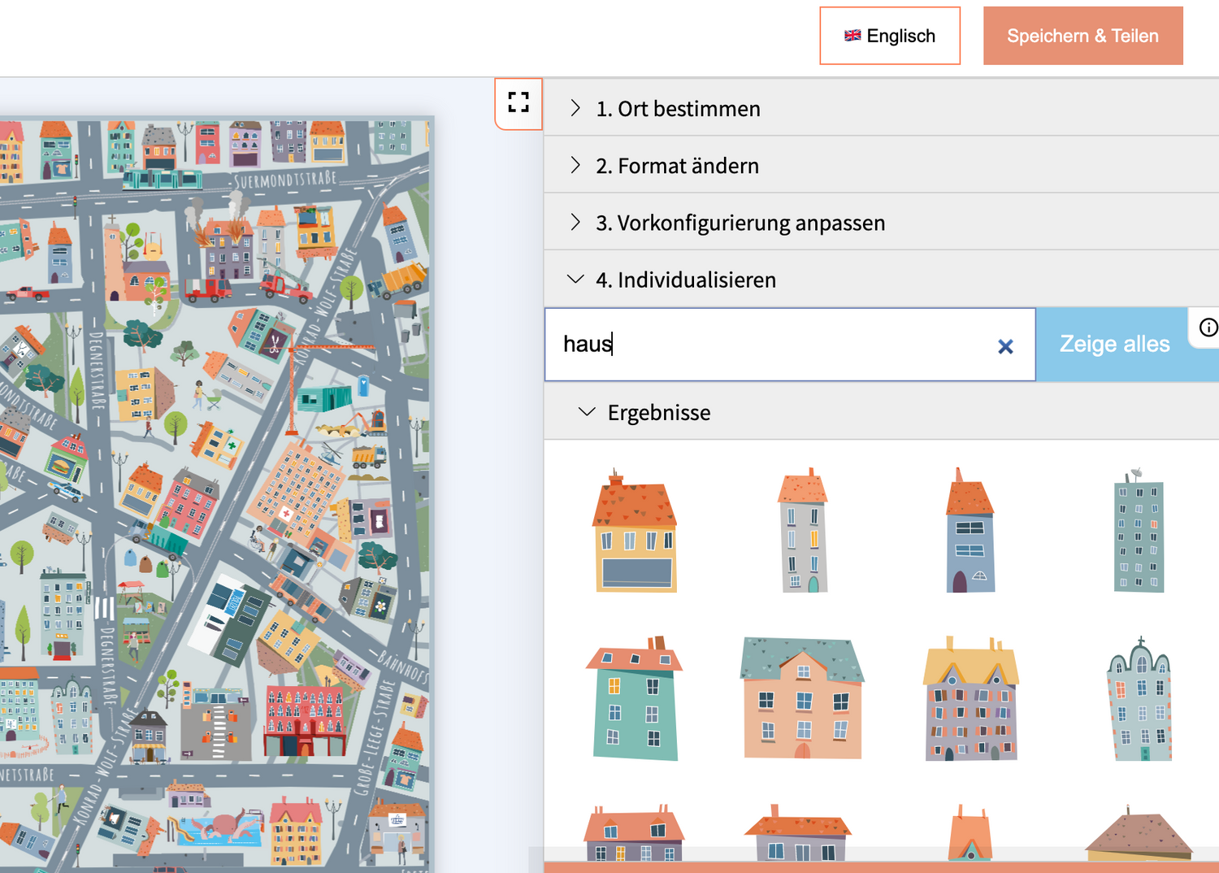
Task: Choose the wide peach house with teal roof
Action: 802,699
